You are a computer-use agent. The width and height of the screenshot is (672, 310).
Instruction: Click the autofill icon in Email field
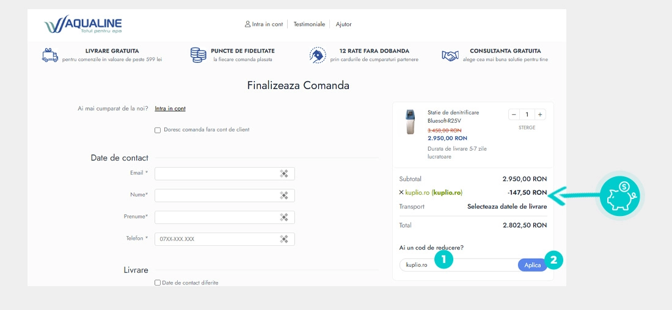tap(283, 173)
